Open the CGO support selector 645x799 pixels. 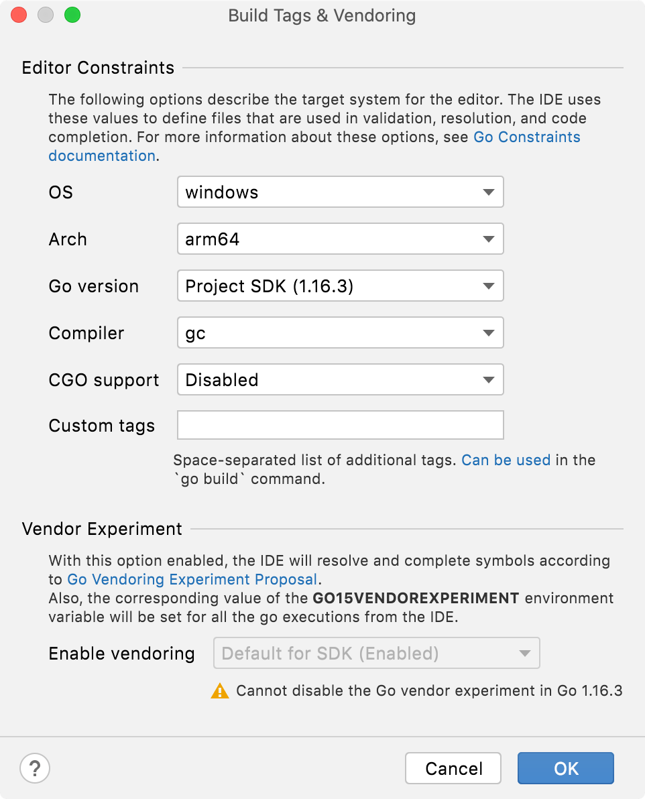point(340,379)
